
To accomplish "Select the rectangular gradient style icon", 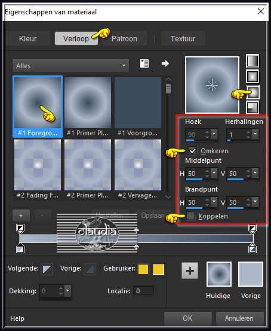I will [252, 77].
